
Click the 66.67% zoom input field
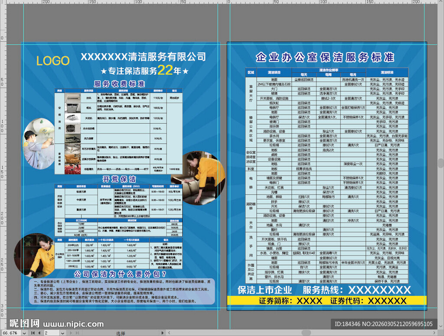[x=10, y=333]
